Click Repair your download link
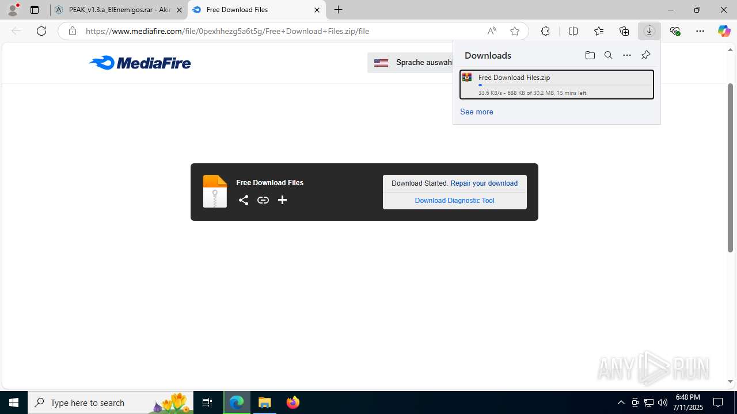The height and width of the screenshot is (414, 737). [x=484, y=183]
